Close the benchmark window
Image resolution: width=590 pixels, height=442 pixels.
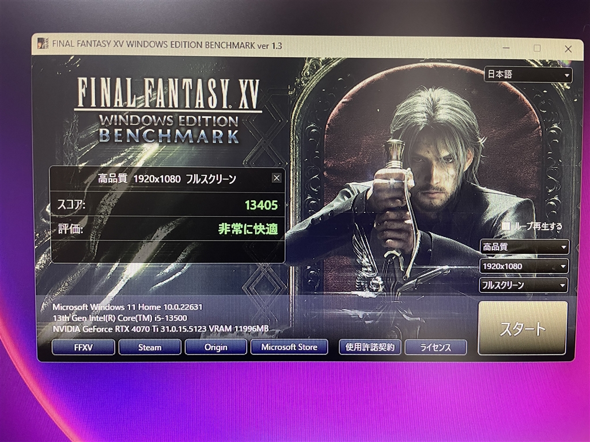pyautogui.click(x=568, y=49)
